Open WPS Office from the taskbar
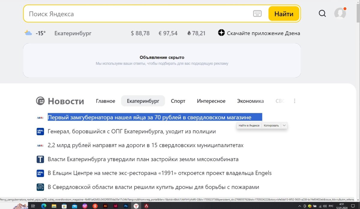The width and height of the screenshot is (360, 209). [85, 206]
